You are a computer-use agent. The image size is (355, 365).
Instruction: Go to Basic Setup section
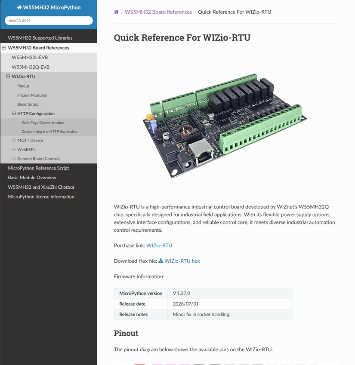pyautogui.click(x=28, y=104)
